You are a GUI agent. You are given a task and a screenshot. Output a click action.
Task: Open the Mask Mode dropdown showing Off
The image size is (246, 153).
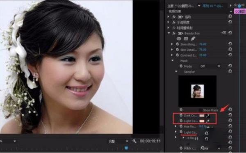210,66
